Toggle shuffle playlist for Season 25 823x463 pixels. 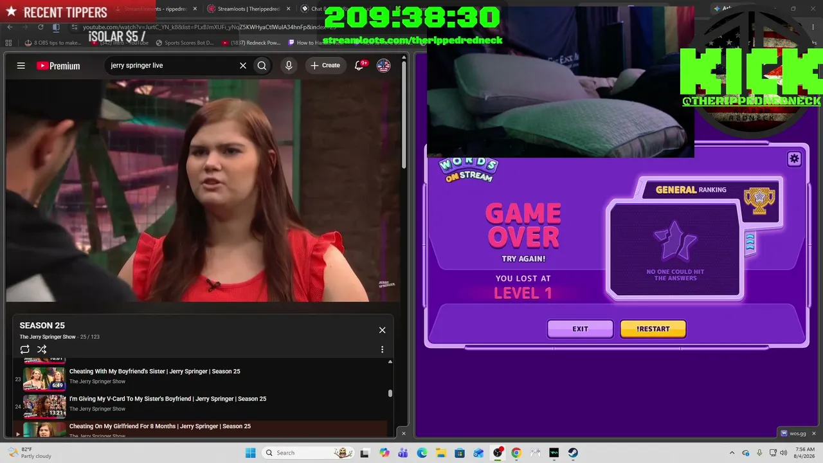[42, 349]
